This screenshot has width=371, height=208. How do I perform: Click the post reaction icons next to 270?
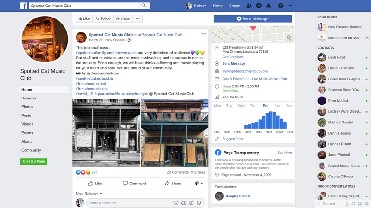point(83,172)
